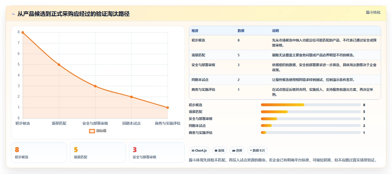Click the 数据 column header
Image resolution: width=392 pixels, height=174 pixels.
click(x=241, y=31)
